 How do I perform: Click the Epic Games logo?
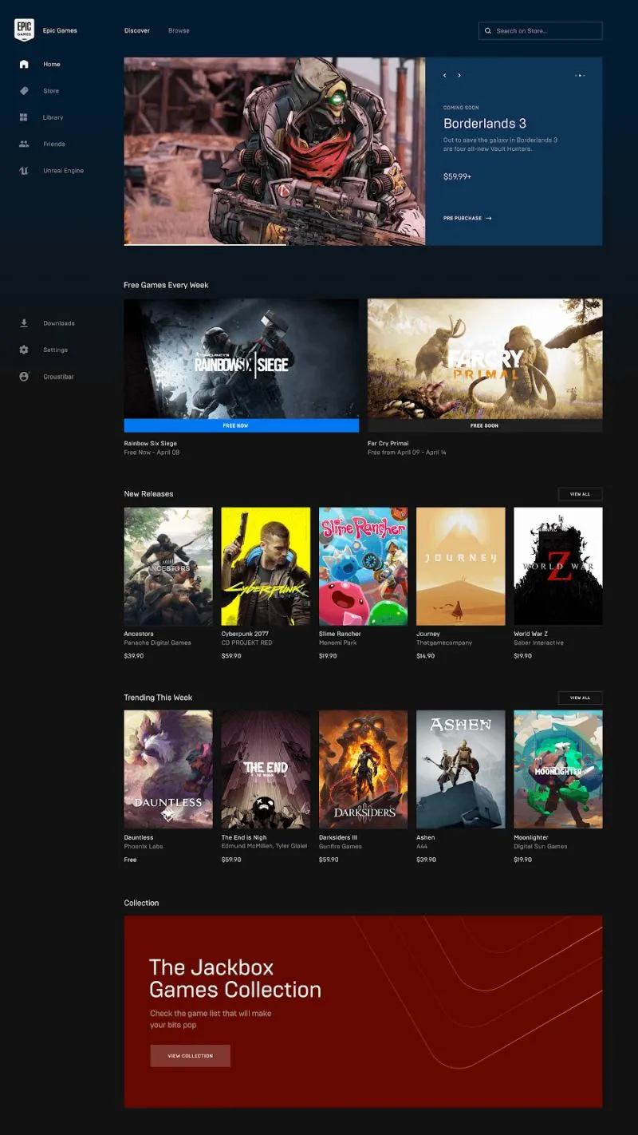tap(24, 30)
